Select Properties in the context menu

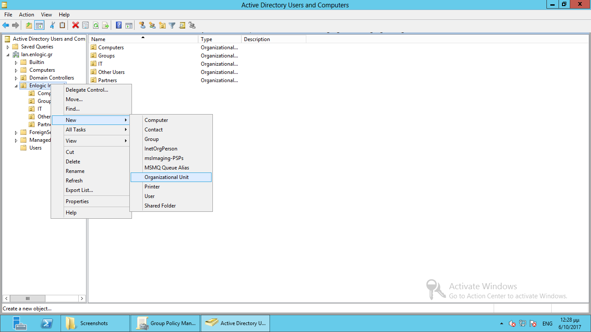click(x=91, y=201)
